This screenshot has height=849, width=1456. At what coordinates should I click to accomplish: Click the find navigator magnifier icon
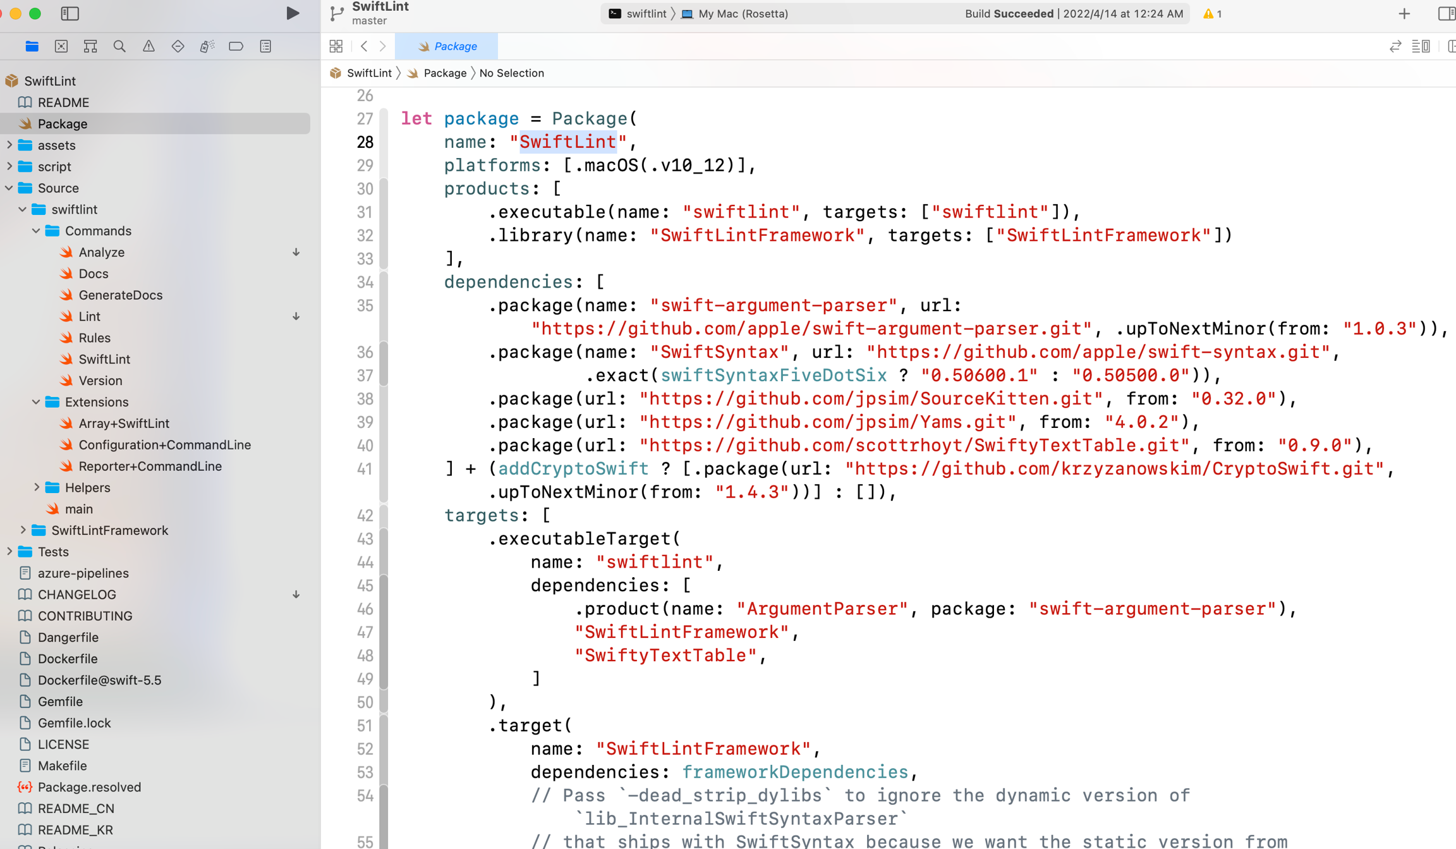[x=119, y=46]
